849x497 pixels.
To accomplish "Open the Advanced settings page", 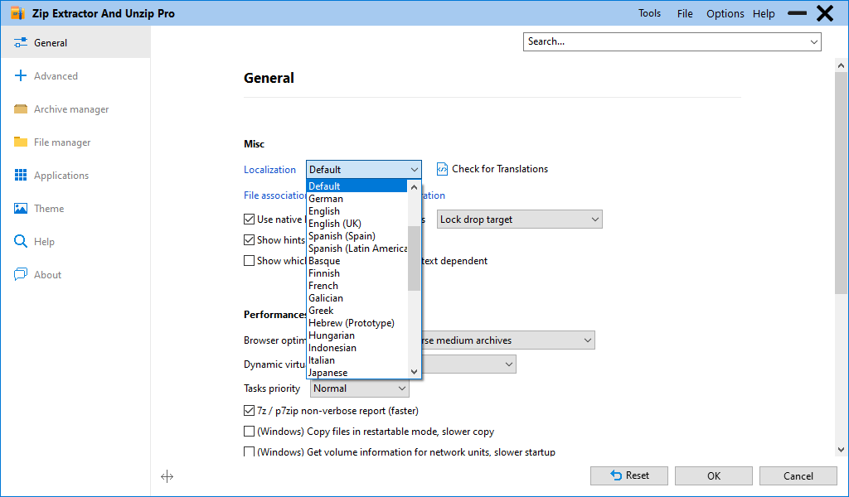I will coord(75,75).
